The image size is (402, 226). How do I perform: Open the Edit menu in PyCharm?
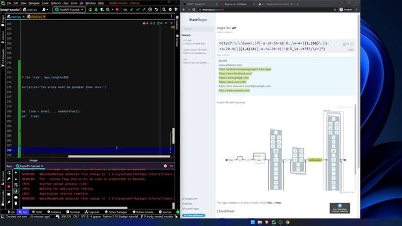click(x=16, y=3)
